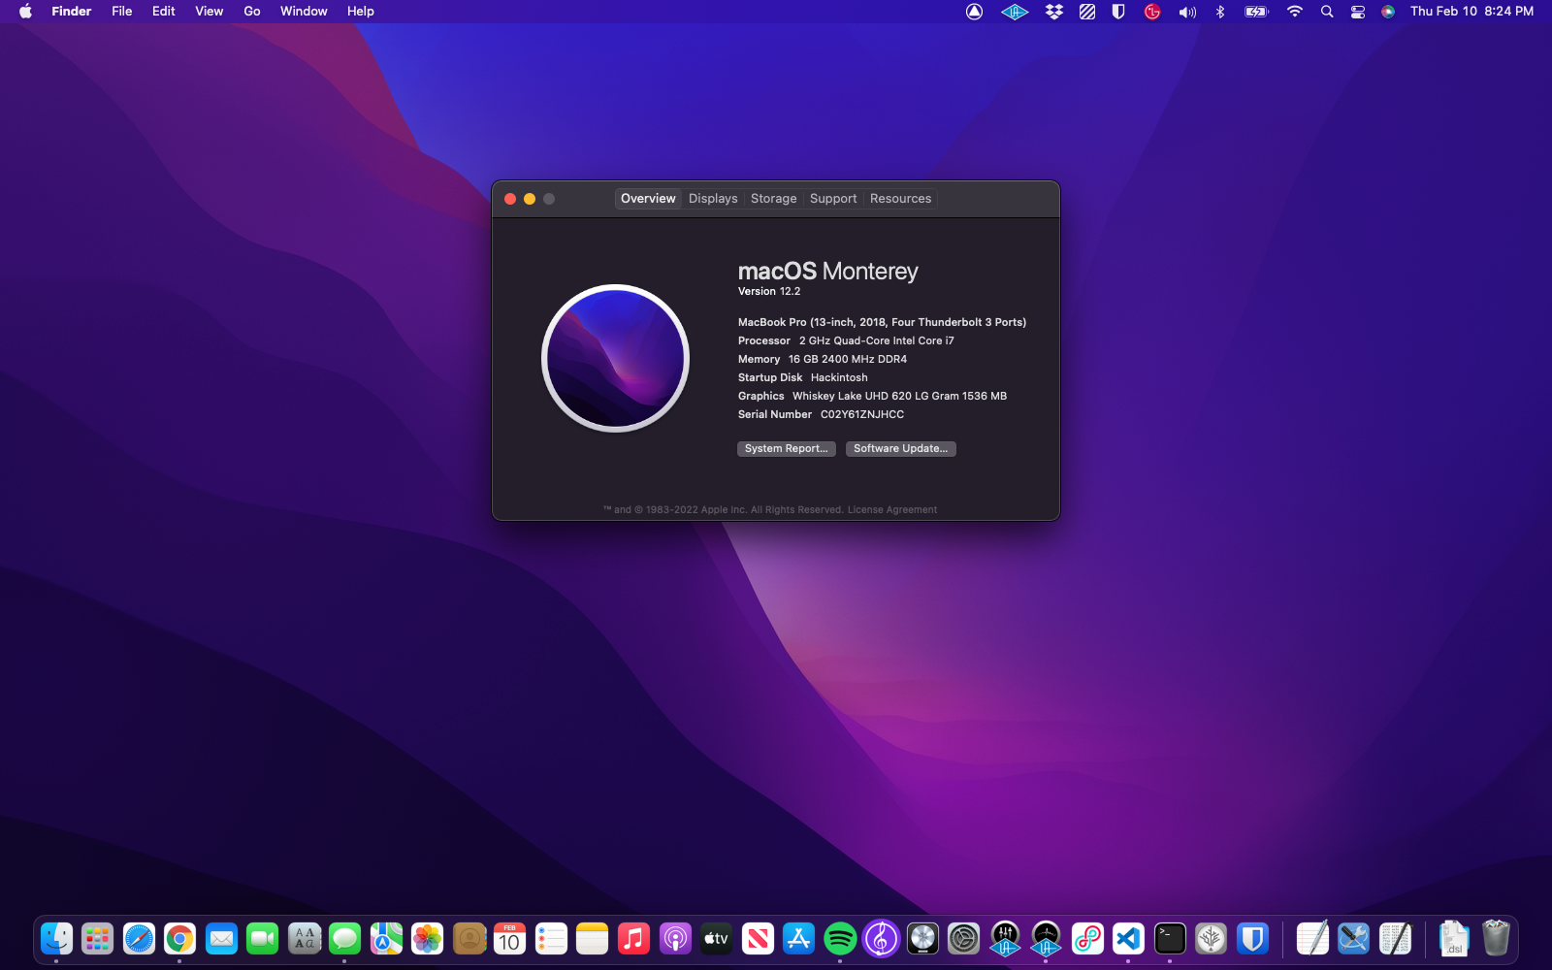Open the License Agreement link
Screen dimensions: 1552x970
click(x=891, y=509)
